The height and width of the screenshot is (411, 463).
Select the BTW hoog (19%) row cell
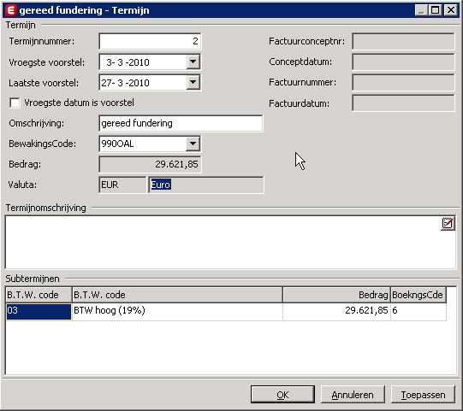(177, 311)
